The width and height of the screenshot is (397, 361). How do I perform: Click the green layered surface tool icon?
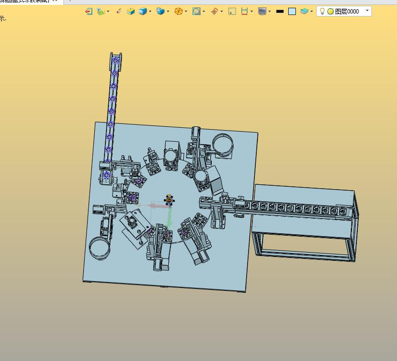pyautogui.click(x=101, y=12)
